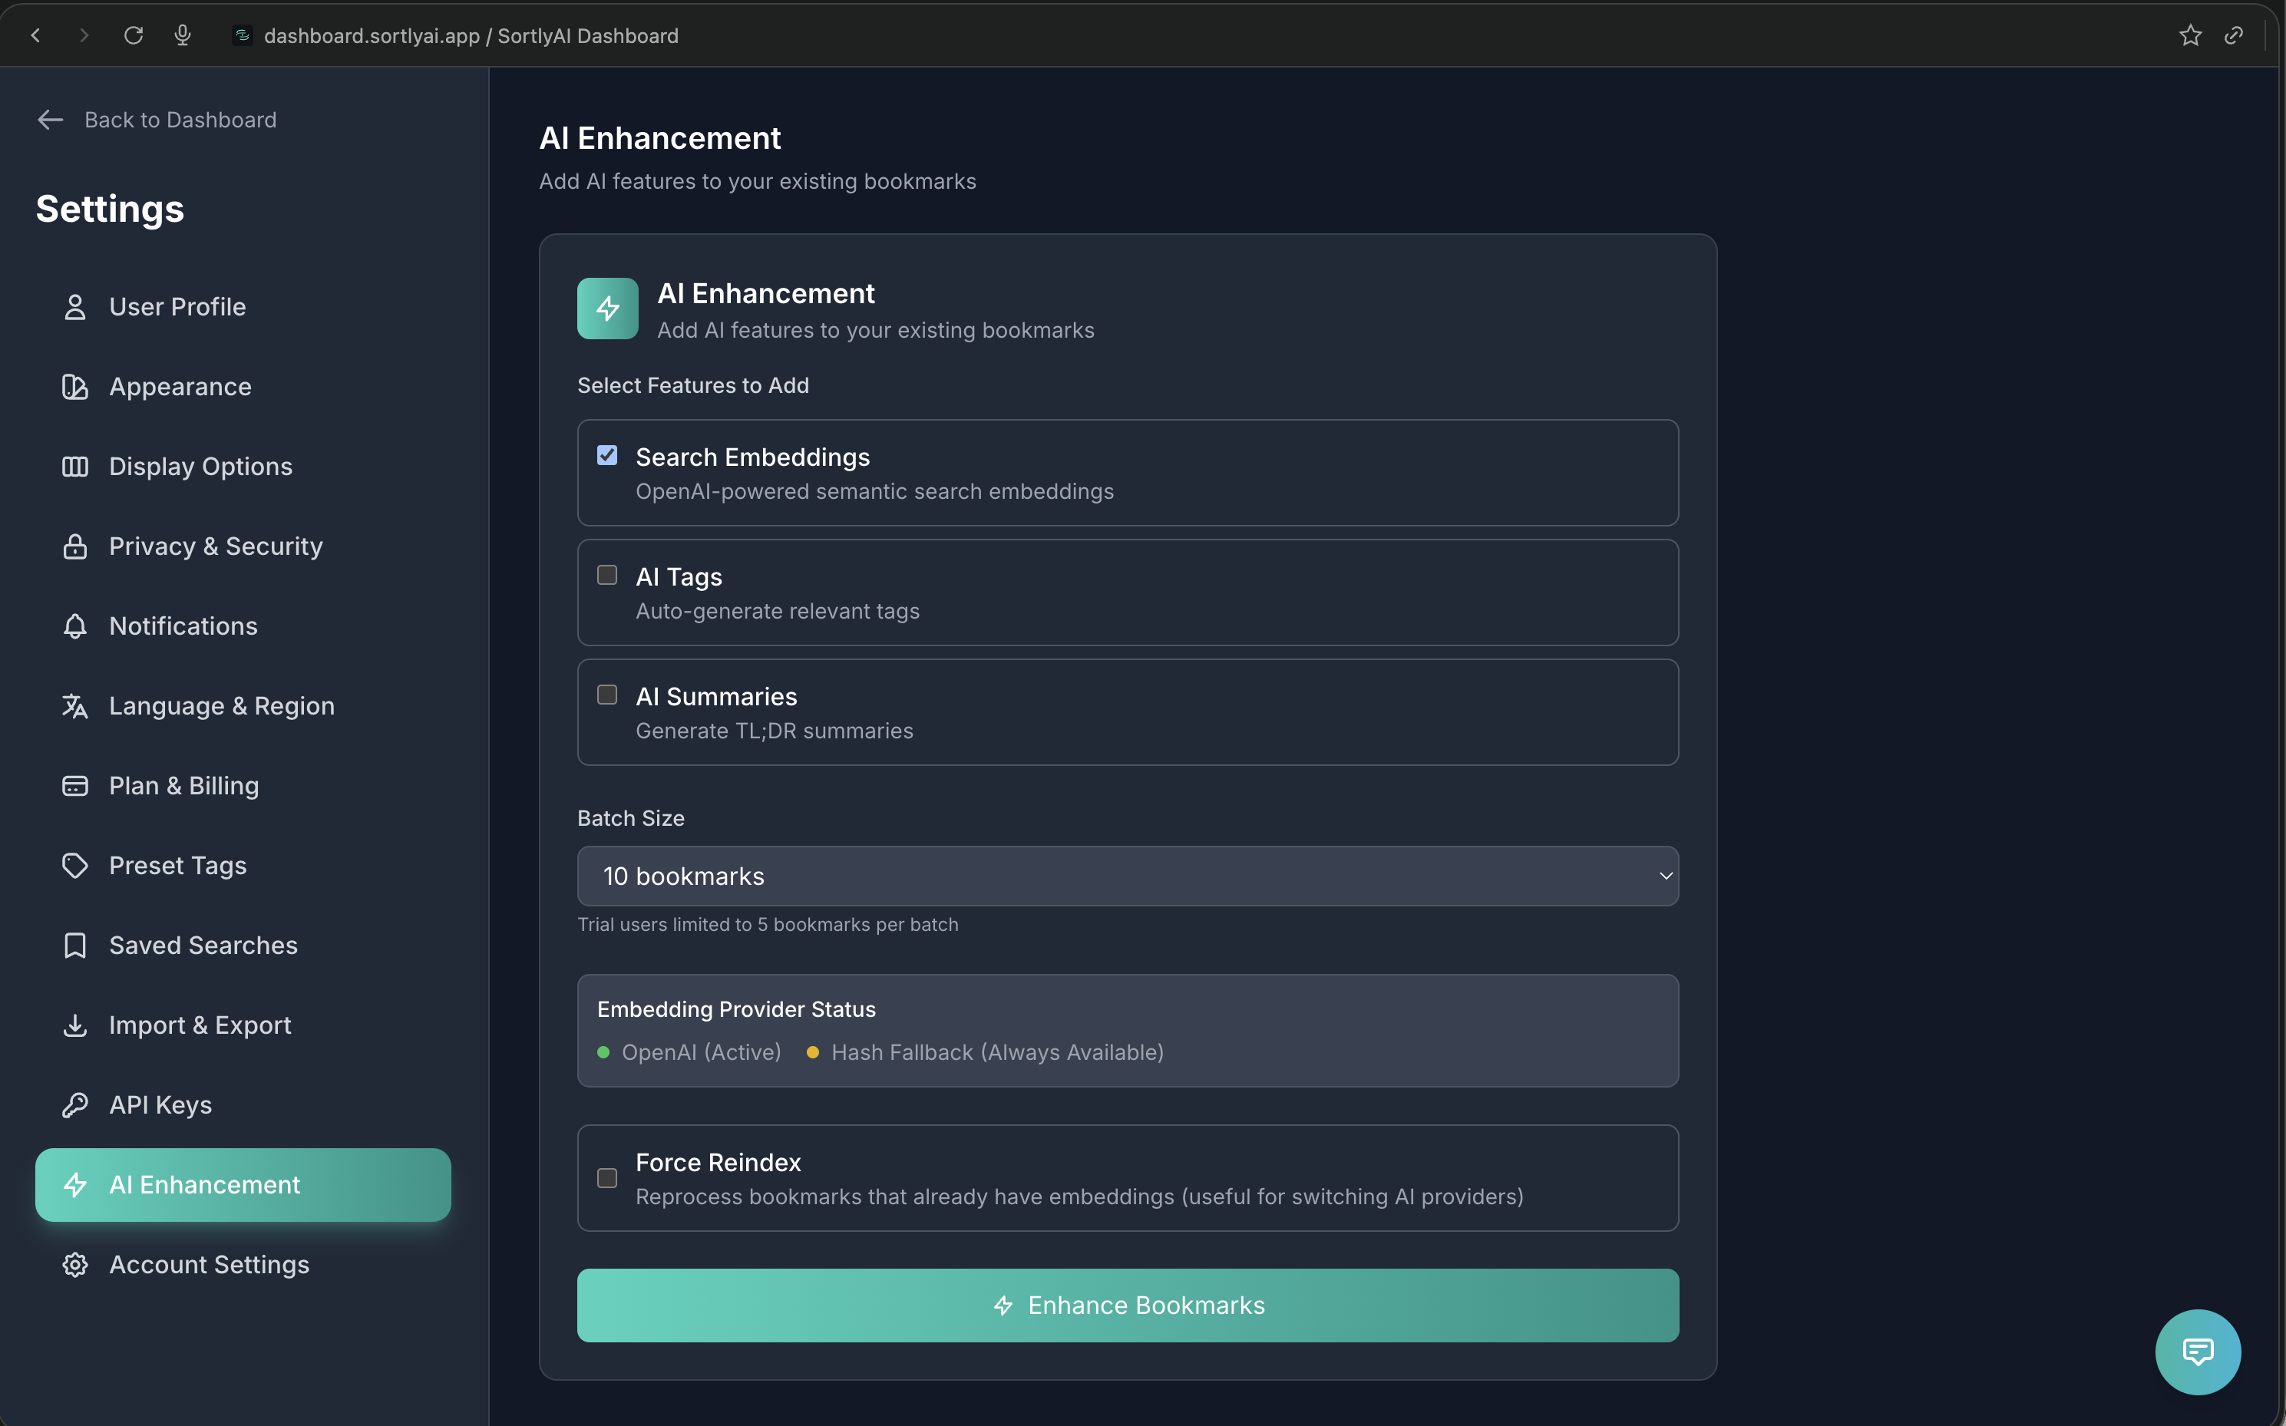Open the Saved Searches section
2286x1426 pixels.
pos(202,945)
